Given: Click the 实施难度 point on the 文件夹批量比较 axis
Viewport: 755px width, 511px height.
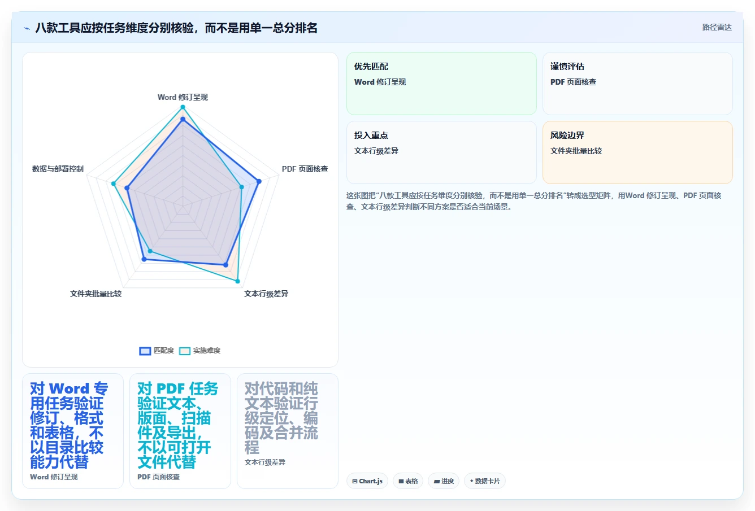Looking at the screenshot, I should point(150,251).
